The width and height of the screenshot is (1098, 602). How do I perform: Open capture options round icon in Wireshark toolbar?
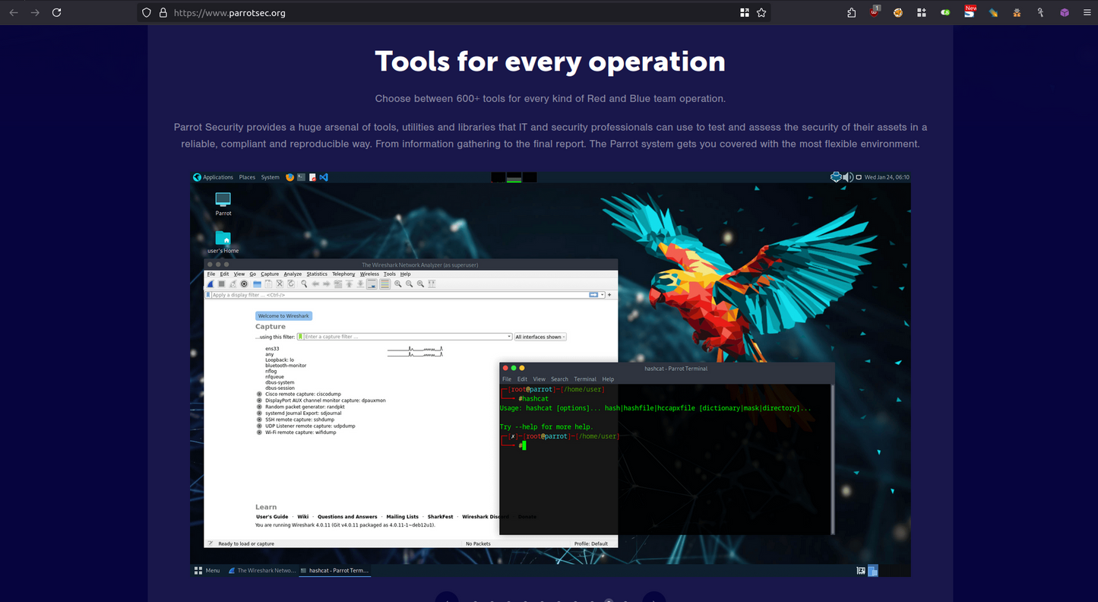244,284
